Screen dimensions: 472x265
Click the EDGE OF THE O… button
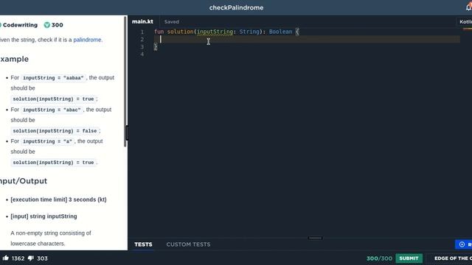pos(451,258)
